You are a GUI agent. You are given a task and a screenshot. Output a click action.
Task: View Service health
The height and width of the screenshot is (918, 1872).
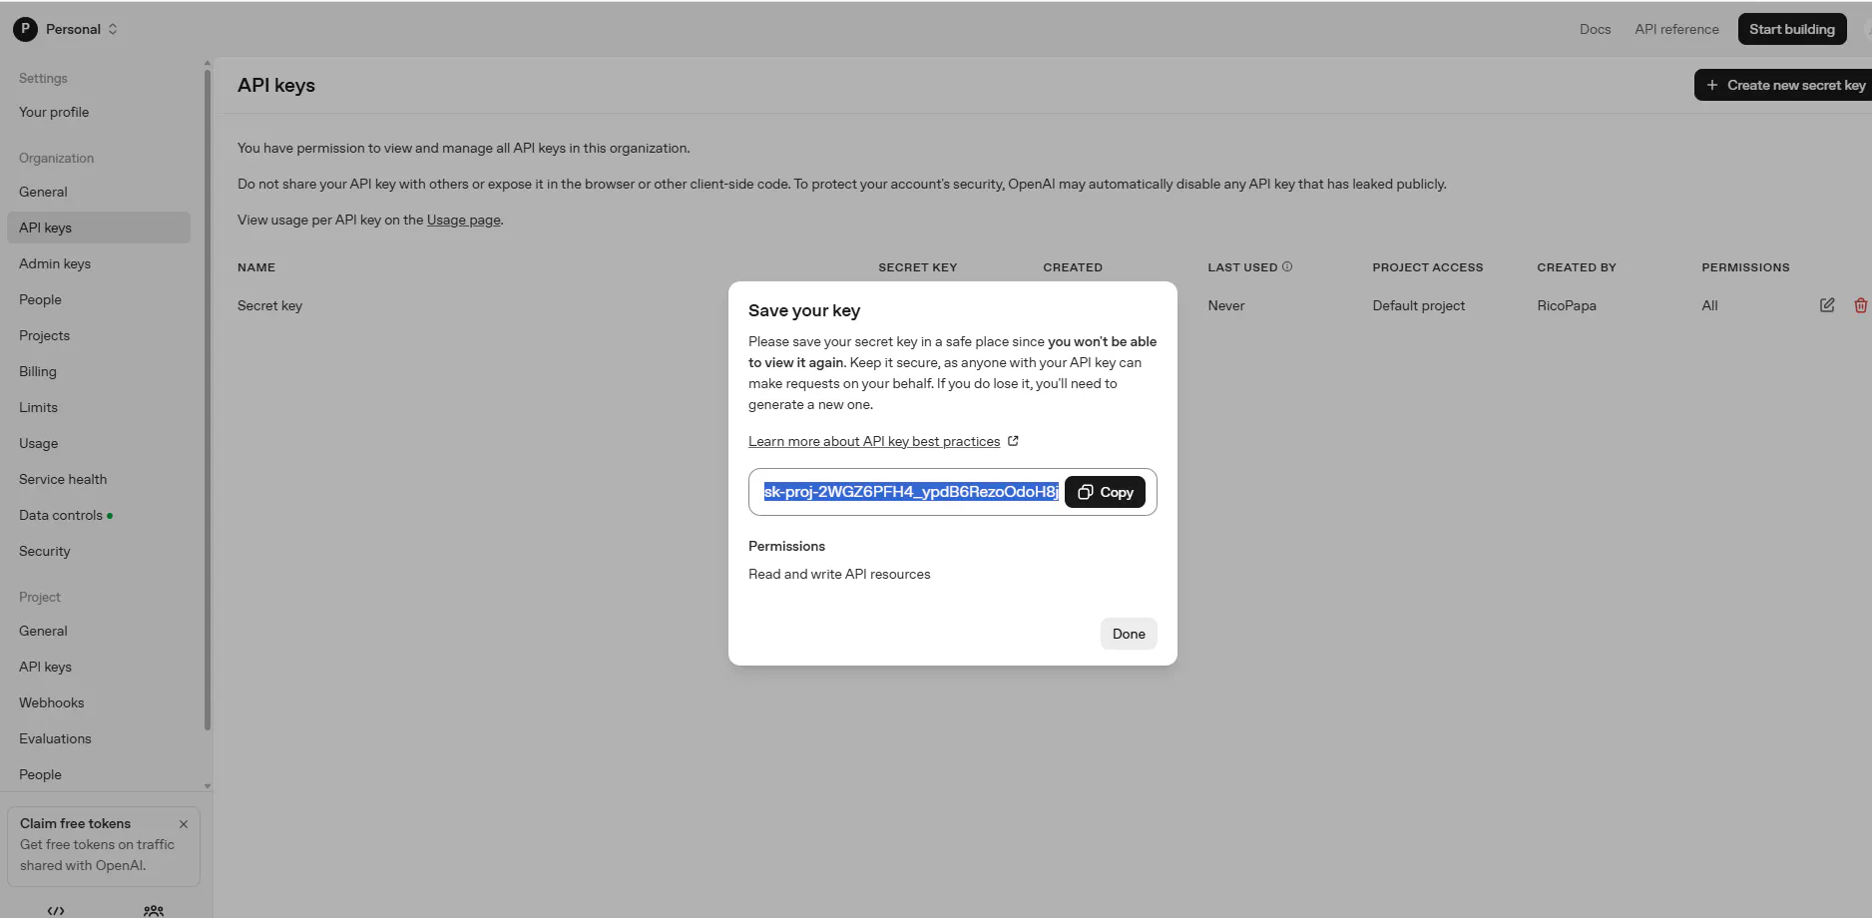pos(63,479)
